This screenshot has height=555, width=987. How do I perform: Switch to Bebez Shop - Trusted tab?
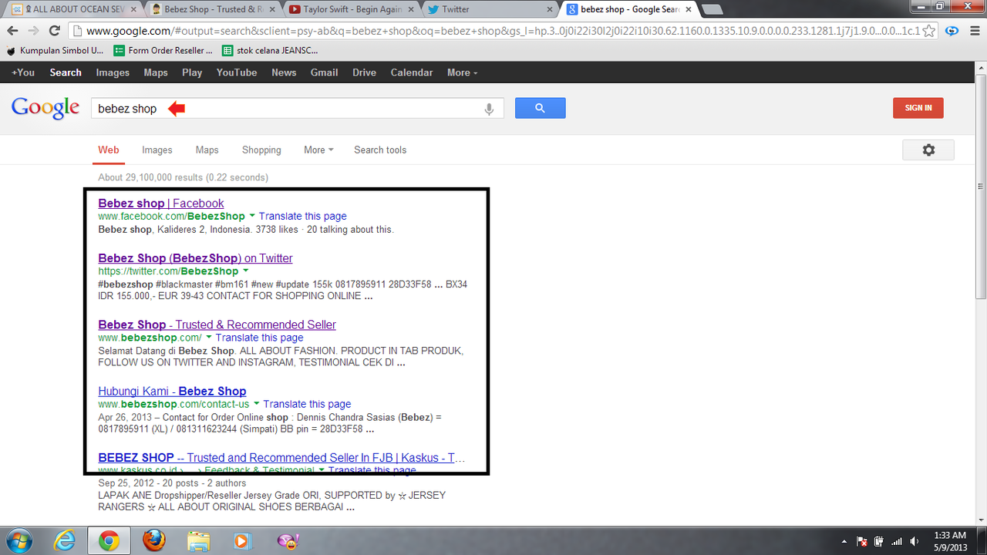(212, 9)
